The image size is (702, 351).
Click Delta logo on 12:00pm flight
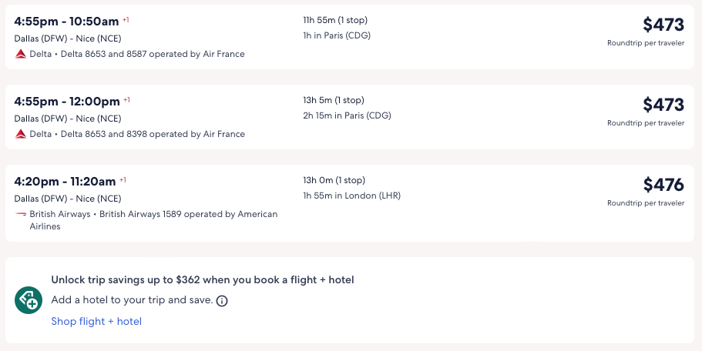[21, 134]
